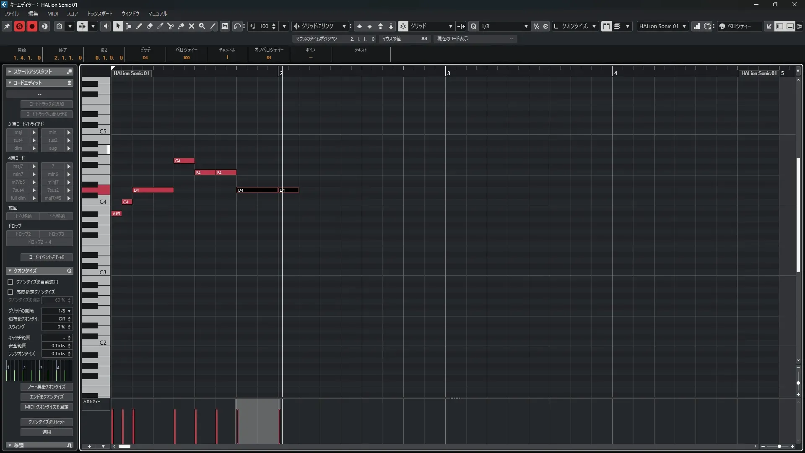Select the Split scissors tool
Viewport: 805px width, 453px height.
[170, 26]
